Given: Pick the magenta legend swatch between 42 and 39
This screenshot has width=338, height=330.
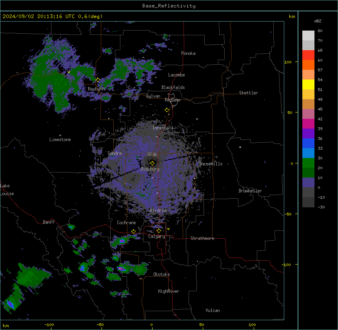Looking at the screenshot, I should click(308, 123).
